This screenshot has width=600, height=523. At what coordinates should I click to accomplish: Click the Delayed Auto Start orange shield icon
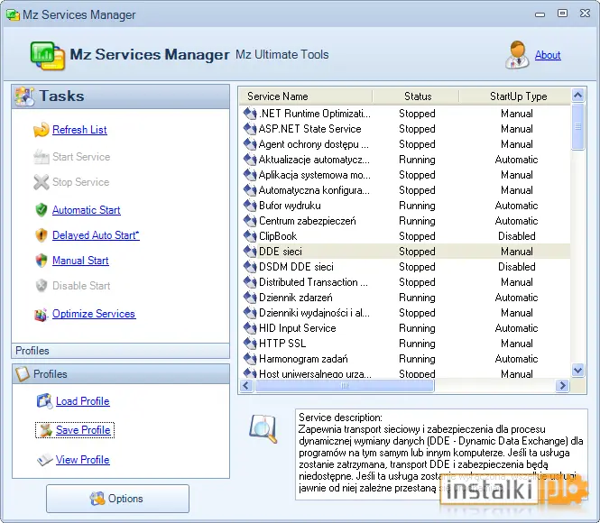(41, 235)
